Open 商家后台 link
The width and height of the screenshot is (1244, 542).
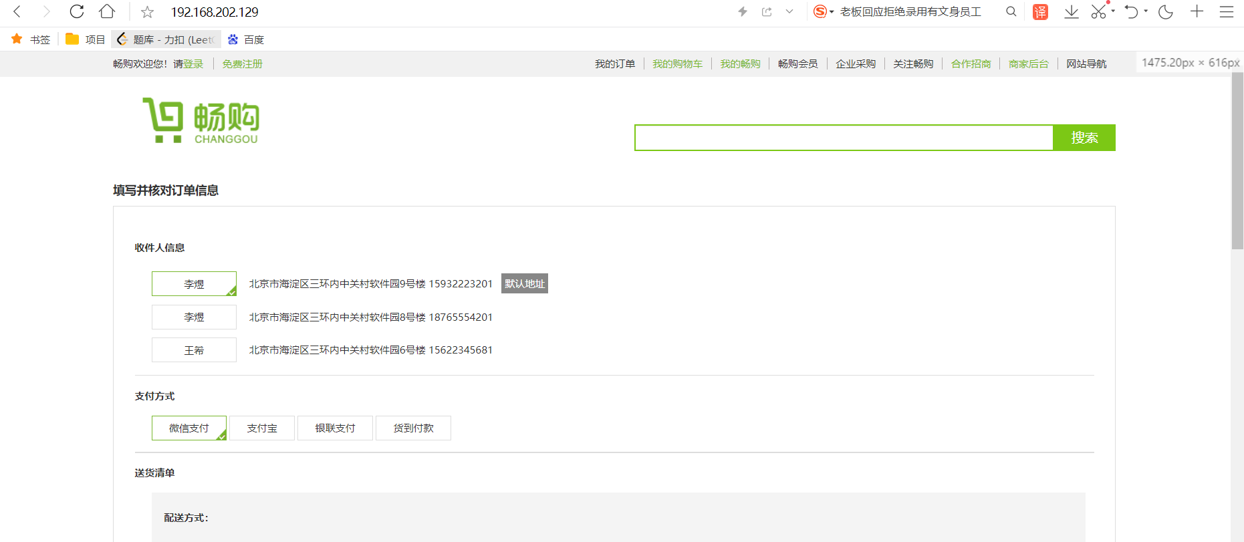1028,64
